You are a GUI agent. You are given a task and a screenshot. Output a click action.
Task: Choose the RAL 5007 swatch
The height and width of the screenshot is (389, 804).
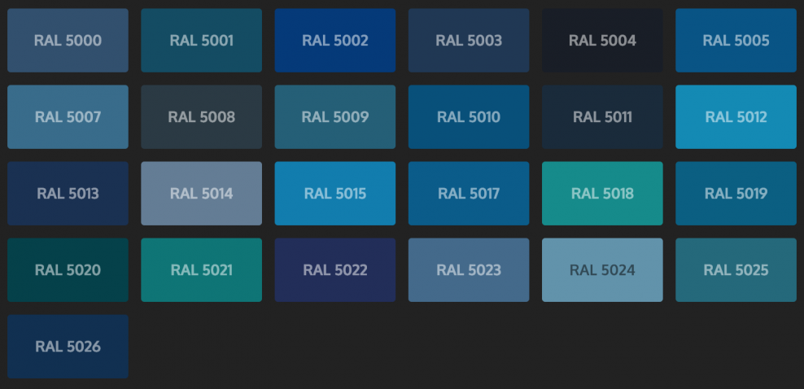(x=68, y=117)
